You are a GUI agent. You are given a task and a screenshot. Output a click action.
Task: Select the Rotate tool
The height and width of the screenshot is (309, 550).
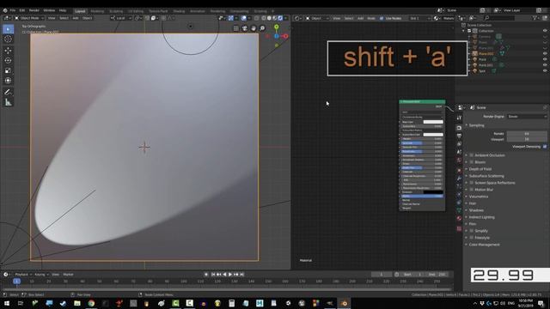click(x=8, y=60)
